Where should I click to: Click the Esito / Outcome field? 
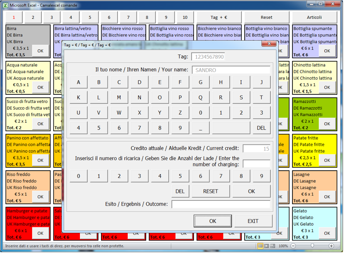click(x=221, y=204)
